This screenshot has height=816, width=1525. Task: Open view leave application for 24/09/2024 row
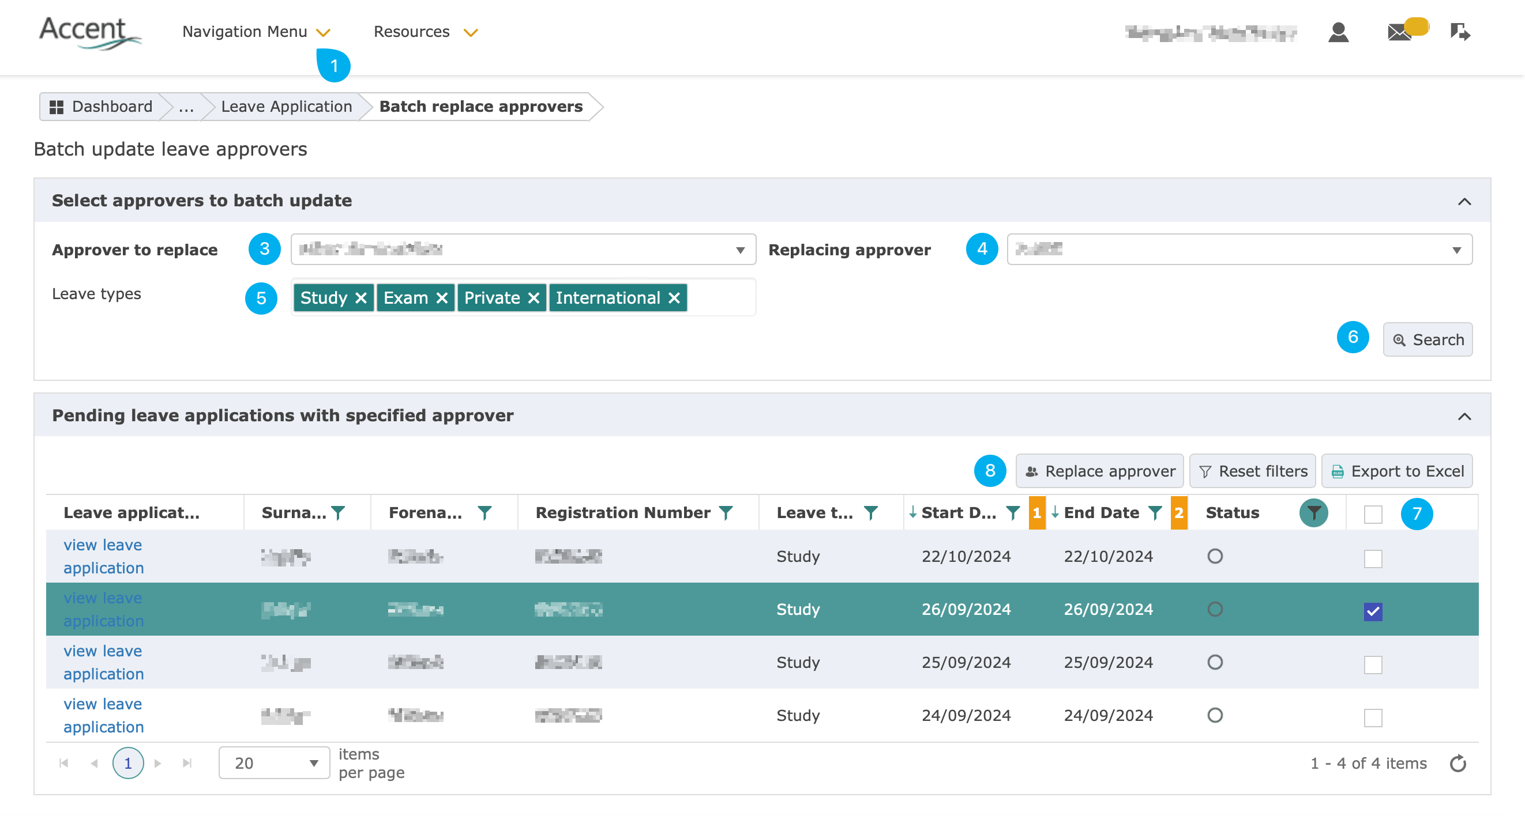[104, 716]
